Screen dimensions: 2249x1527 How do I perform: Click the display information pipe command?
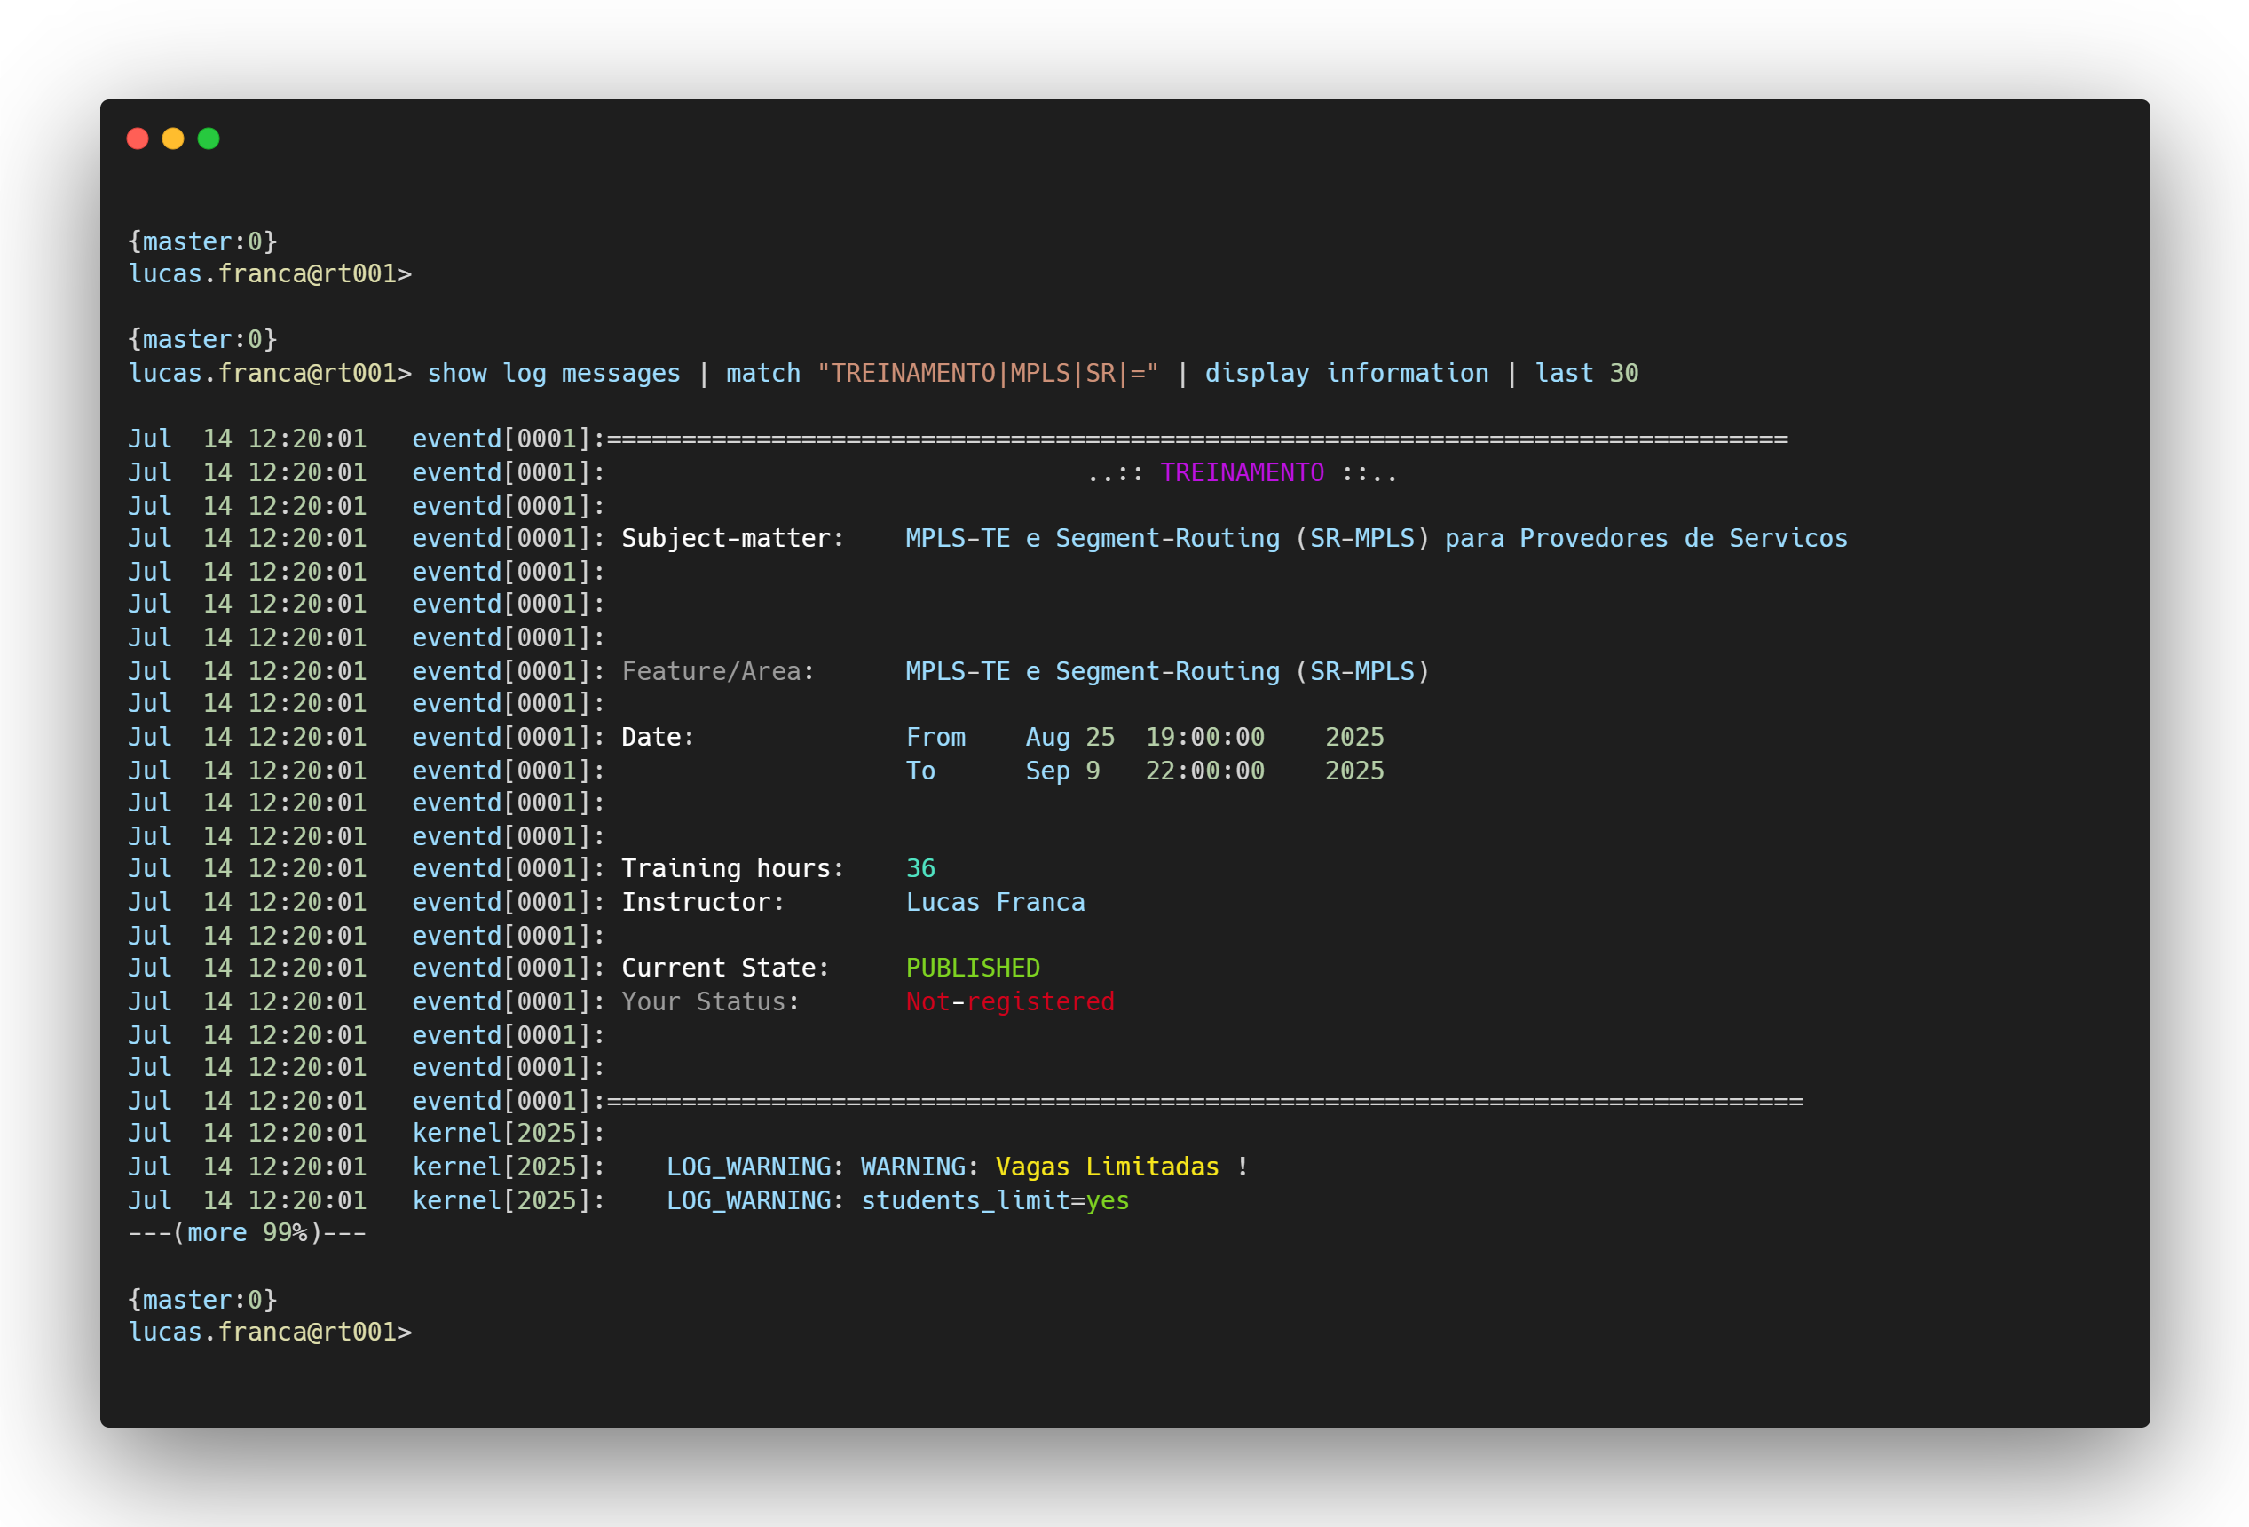1346,373
